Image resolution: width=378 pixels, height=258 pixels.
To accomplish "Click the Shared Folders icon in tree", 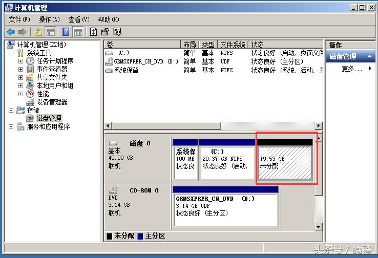I will pyautogui.click(x=30, y=78).
